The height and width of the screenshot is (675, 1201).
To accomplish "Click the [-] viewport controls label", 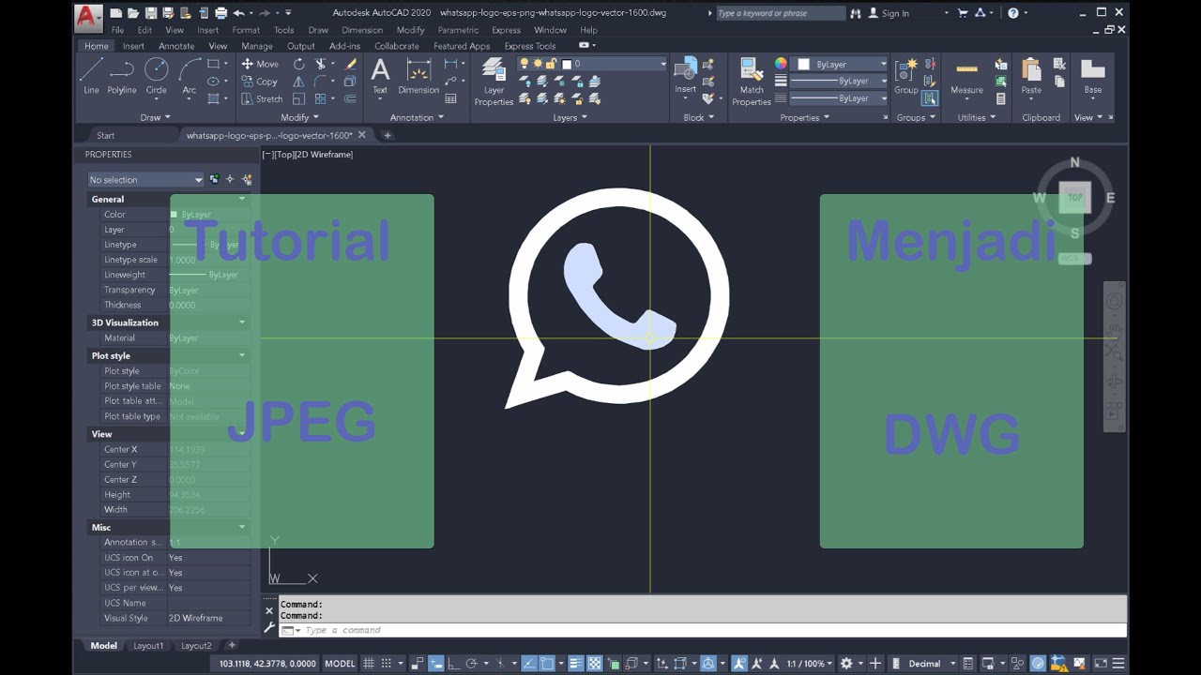I will (267, 154).
